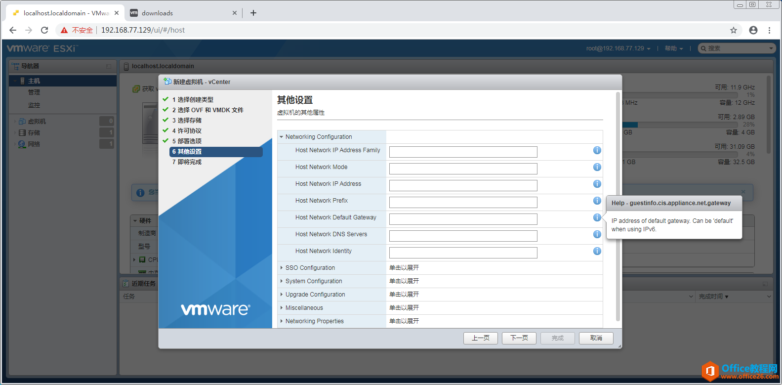The height and width of the screenshot is (385, 782).
Task: Click 下一页 next page button
Action: (519, 338)
